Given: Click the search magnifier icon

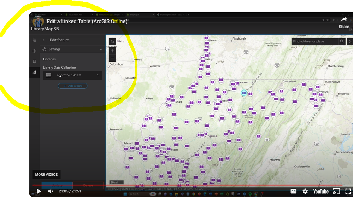Looking at the screenshot, I should coord(342,41).
